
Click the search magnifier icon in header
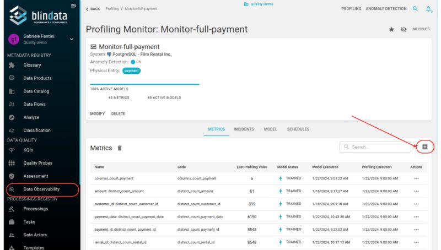[415, 9]
